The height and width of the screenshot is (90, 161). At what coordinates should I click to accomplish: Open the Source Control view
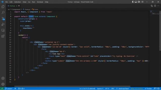pos(3,18)
